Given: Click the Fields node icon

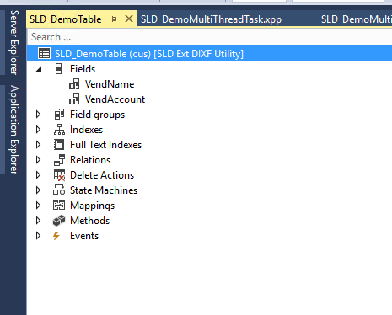Looking at the screenshot, I should click(58, 69).
